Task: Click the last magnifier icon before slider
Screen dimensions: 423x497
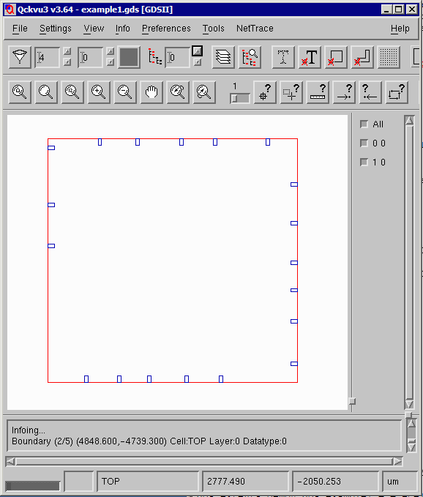Action: tap(204, 92)
